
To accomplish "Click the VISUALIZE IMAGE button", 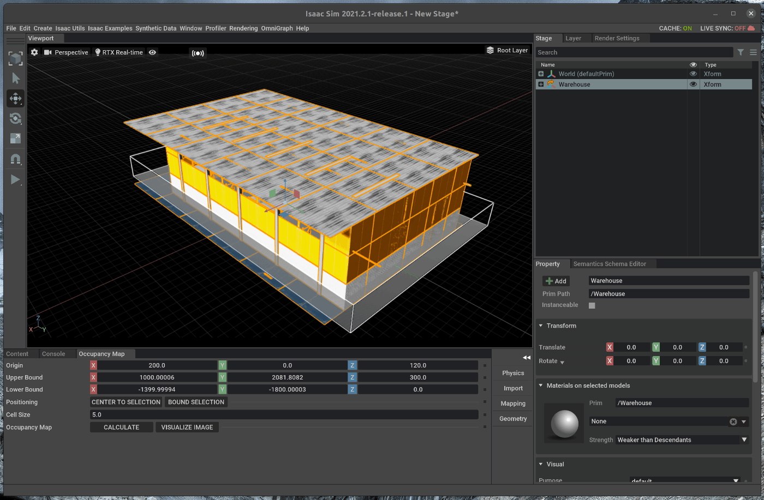I will [x=187, y=427].
